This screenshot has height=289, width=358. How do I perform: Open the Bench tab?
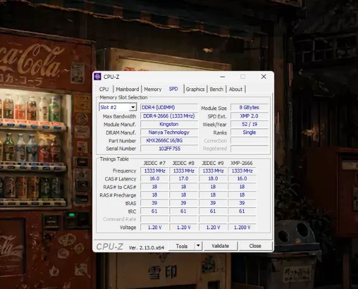click(216, 89)
